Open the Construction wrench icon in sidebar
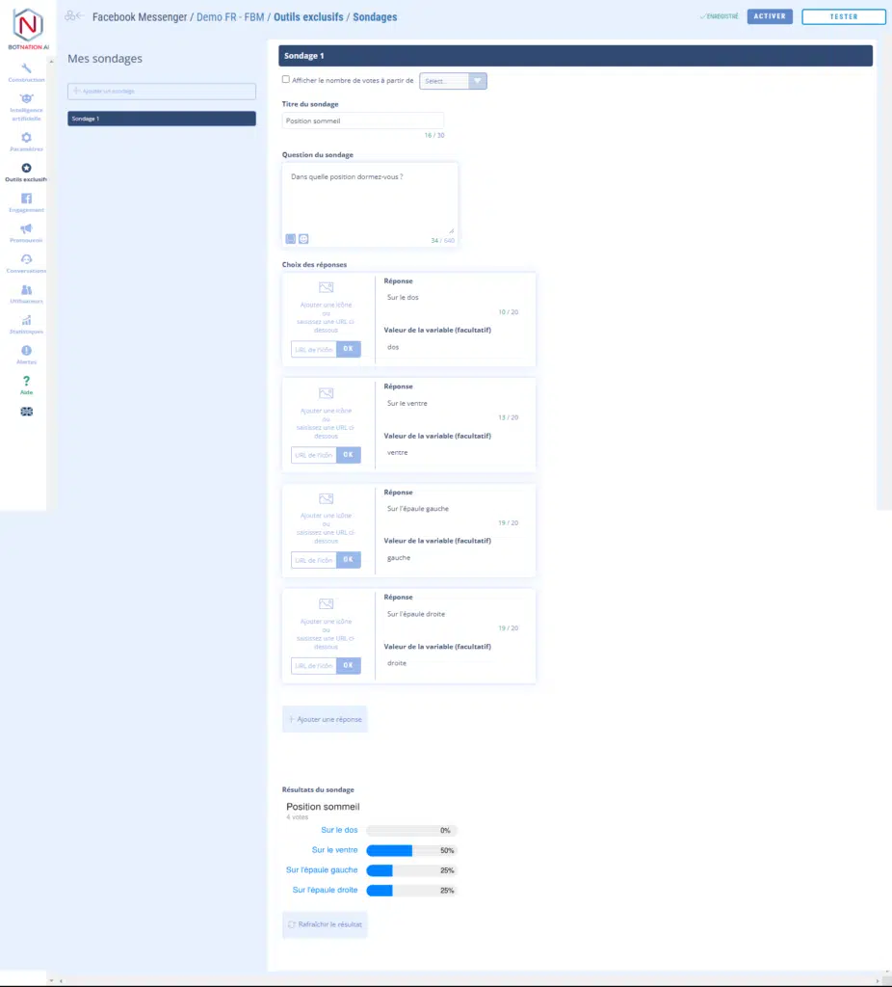The height and width of the screenshot is (987, 892). click(26, 68)
